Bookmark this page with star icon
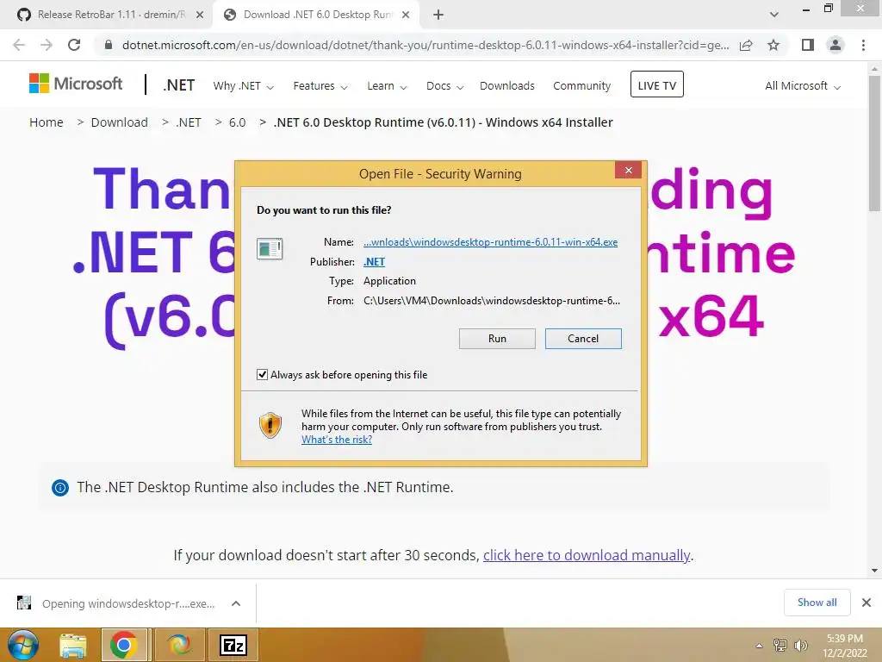 773,45
